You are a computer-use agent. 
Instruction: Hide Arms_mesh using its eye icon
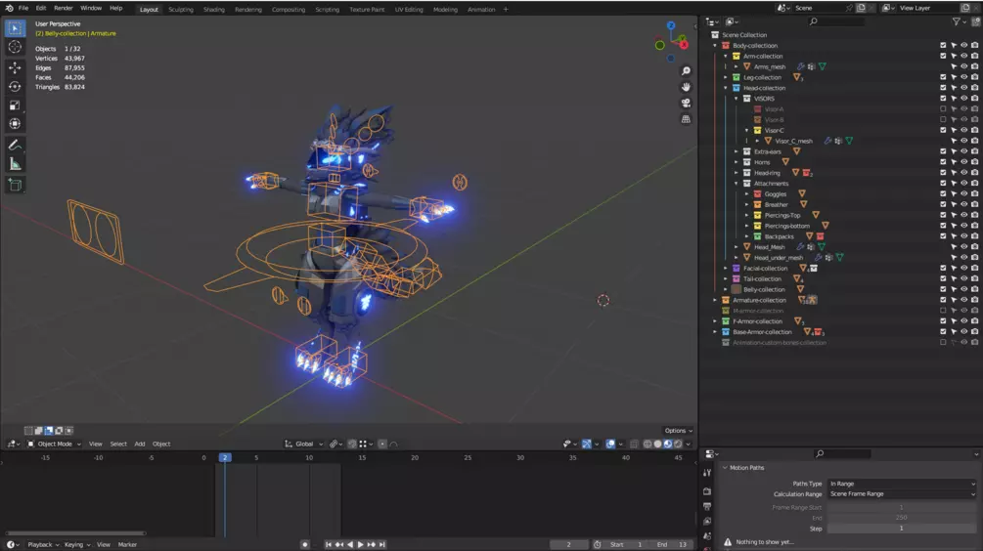(963, 66)
